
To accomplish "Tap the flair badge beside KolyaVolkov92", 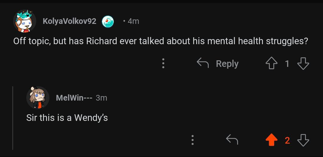I will (108, 21).
